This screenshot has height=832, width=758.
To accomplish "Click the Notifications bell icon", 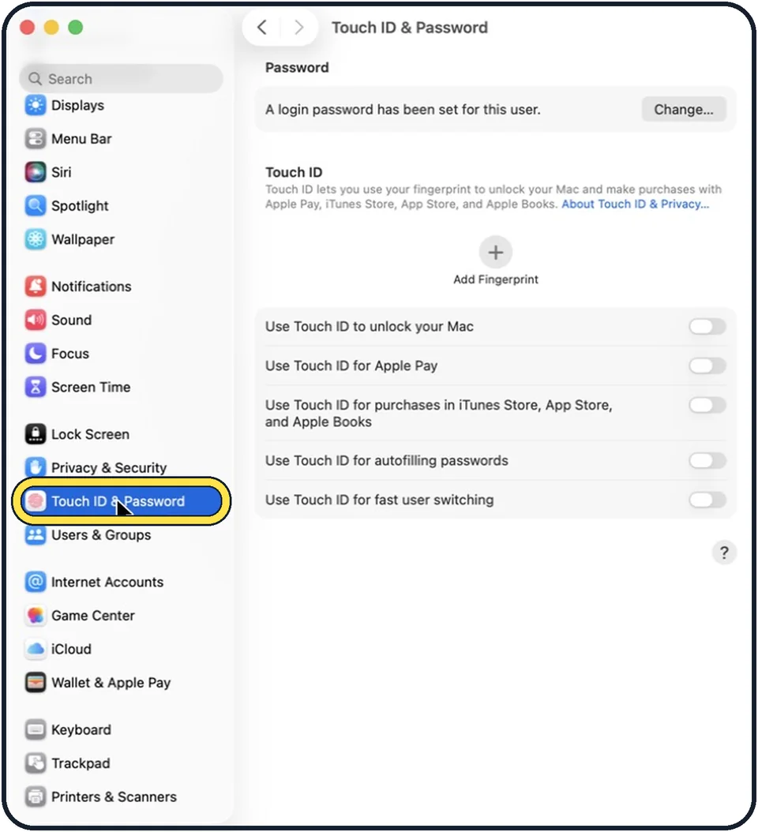I will point(36,287).
